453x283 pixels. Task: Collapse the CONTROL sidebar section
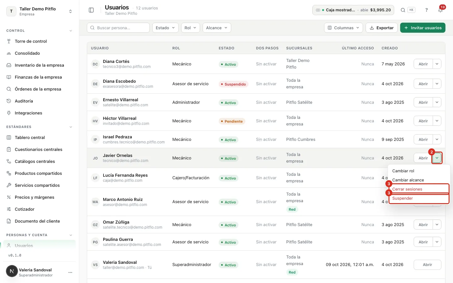click(71, 31)
